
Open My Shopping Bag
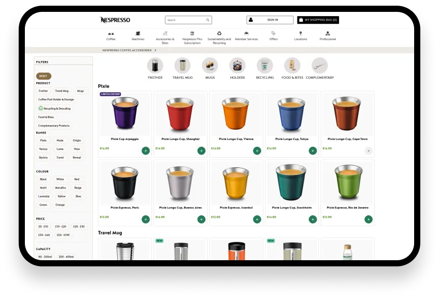pos(318,20)
